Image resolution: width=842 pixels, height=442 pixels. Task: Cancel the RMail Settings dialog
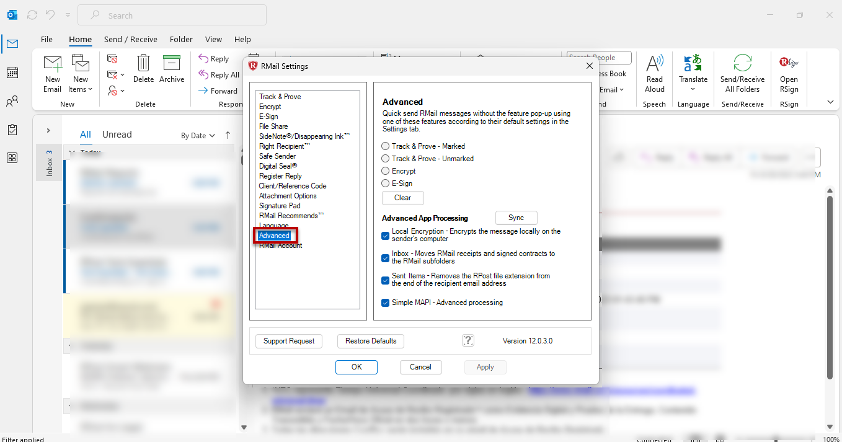420,367
